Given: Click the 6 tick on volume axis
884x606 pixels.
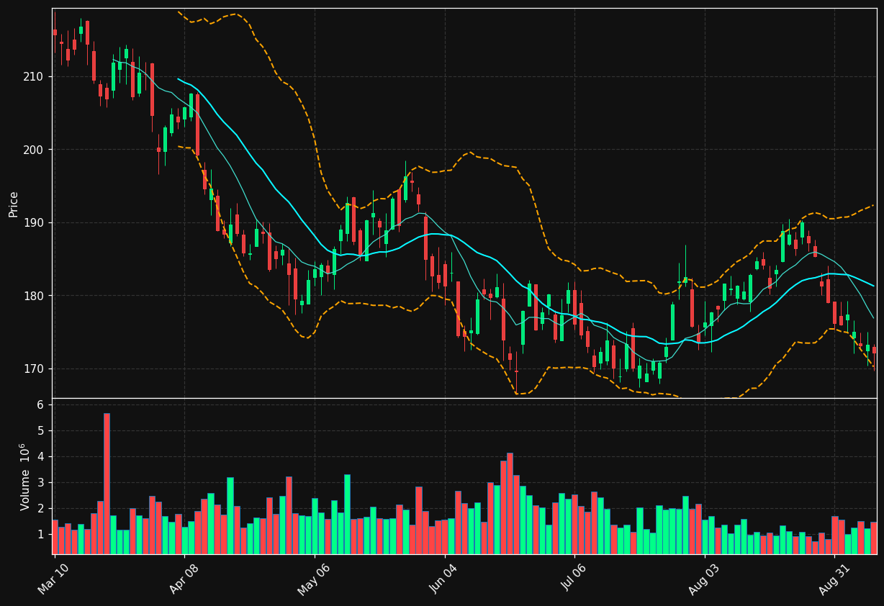Looking at the screenshot, I should (40, 405).
